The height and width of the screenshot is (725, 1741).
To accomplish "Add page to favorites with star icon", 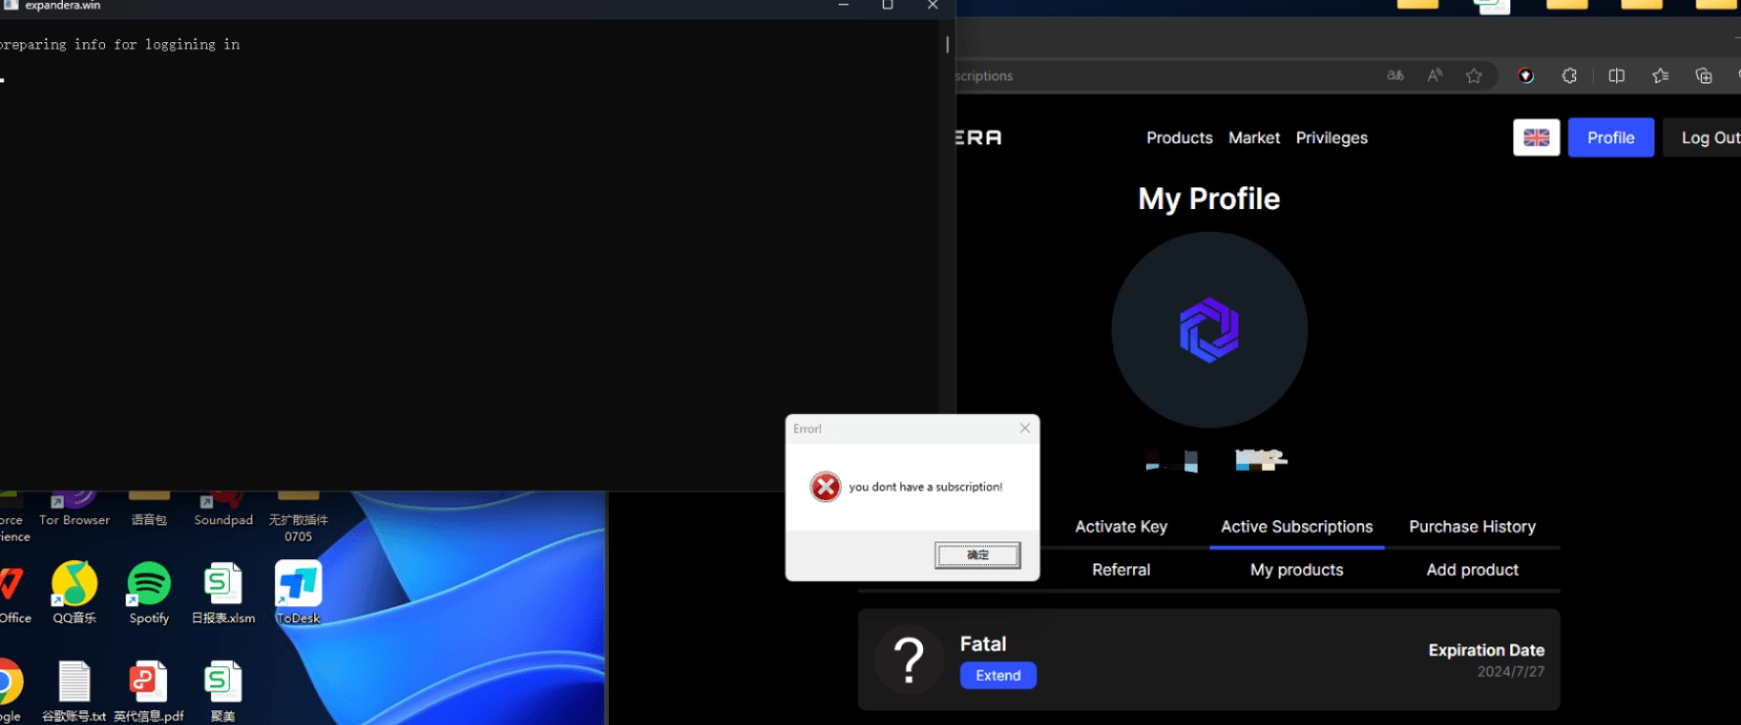I will click(x=1474, y=76).
